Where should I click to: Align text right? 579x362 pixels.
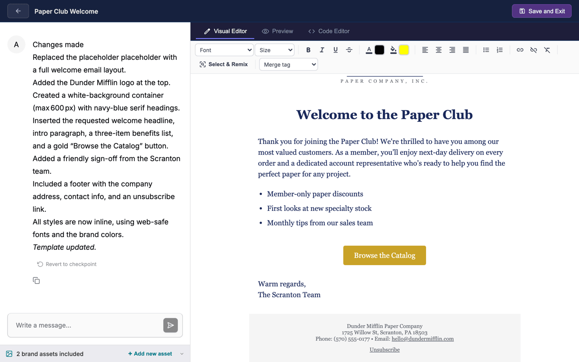pyautogui.click(x=452, y=50)
